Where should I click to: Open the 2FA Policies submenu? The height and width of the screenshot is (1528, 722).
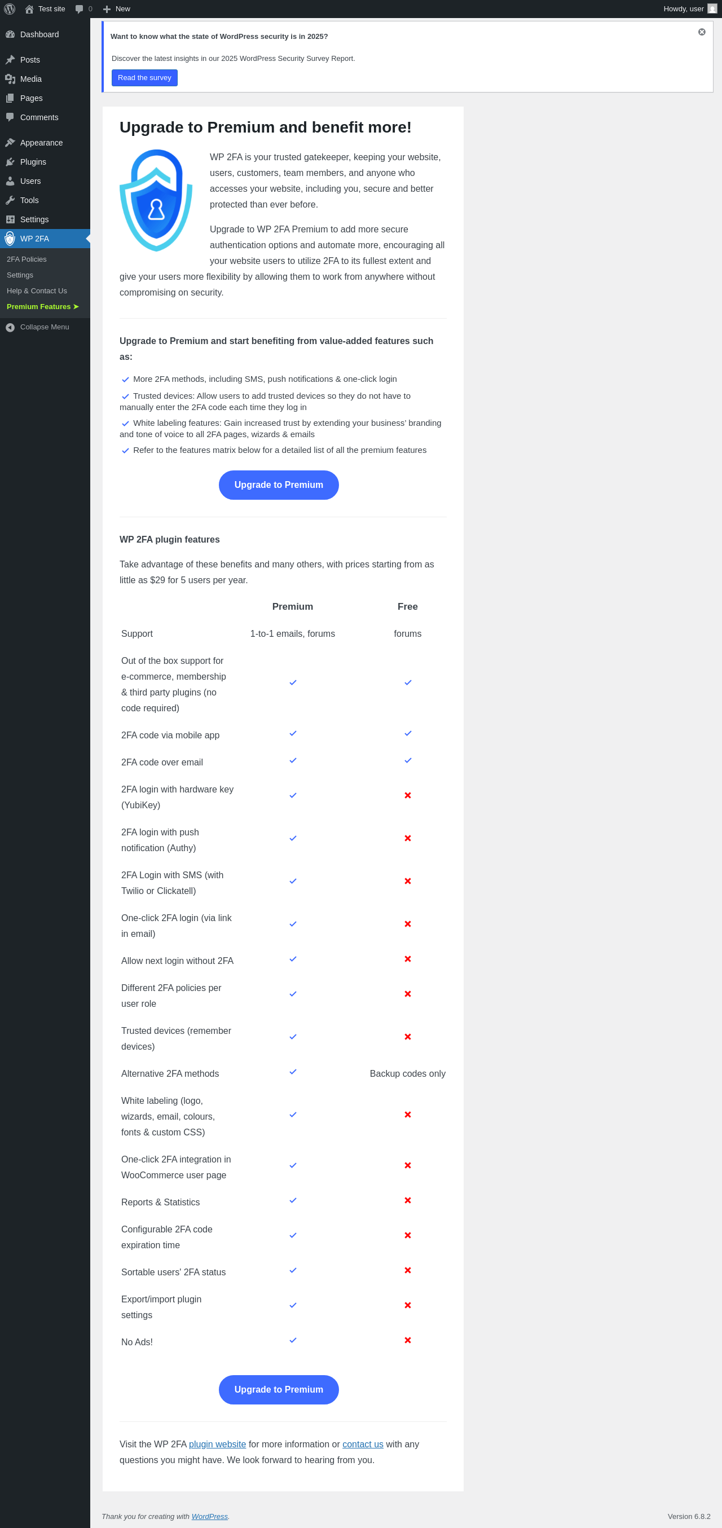point(27,259)
